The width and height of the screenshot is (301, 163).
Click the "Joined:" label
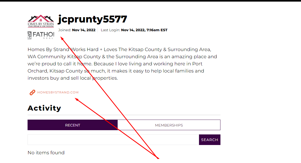(65, 30)
